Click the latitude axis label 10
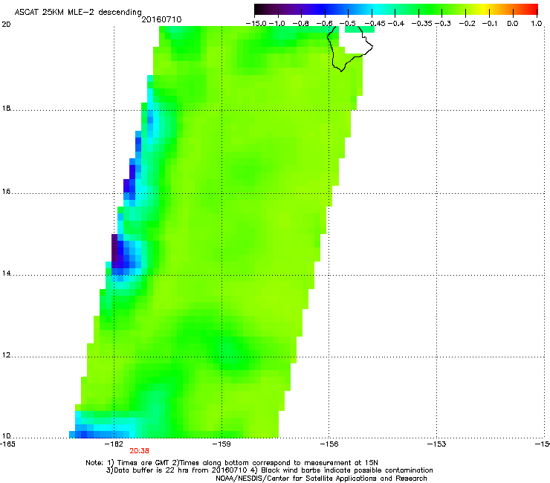 [x=6, y=435]
